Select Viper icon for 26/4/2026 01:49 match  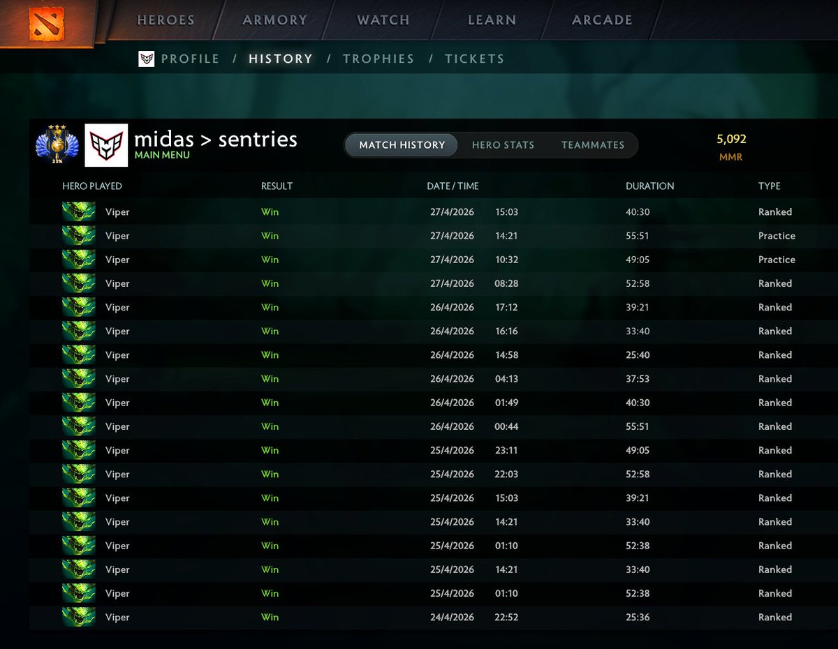point(79,402)
